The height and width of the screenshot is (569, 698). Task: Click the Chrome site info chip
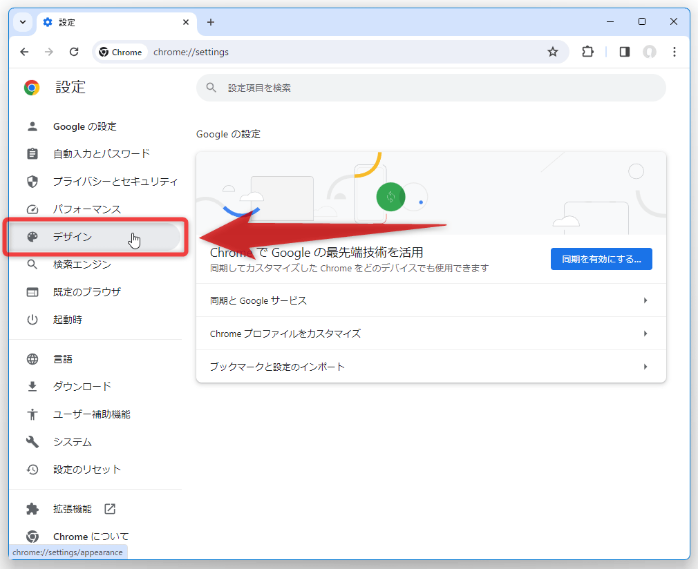pyautogui.click(x=121, y=52)
